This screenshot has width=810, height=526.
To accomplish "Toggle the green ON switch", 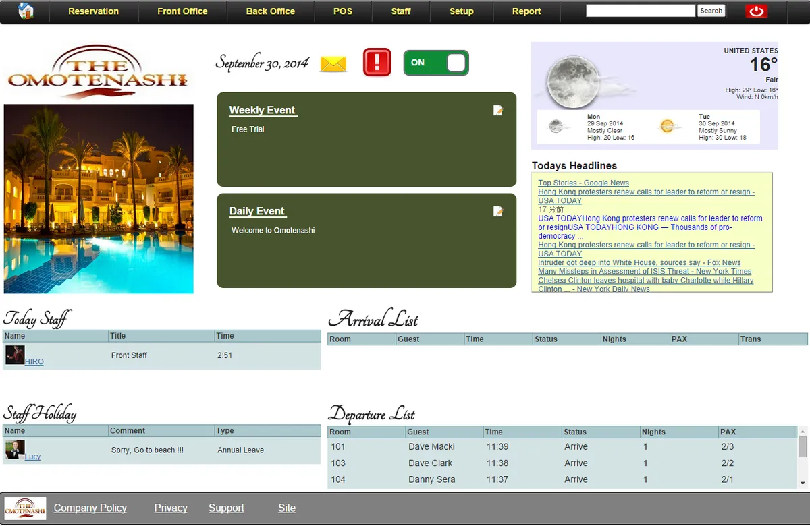I will pyautogui.click(x=436, y=63).
